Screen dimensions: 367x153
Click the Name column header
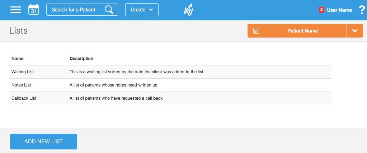click(18, 59)
